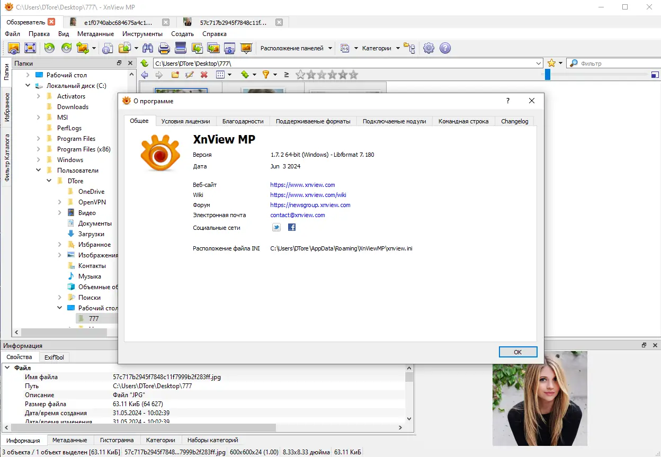Open the image viewer toolbar icon
Image resolution: width=661 pixels, height=457 pixels.
point(14,48)
